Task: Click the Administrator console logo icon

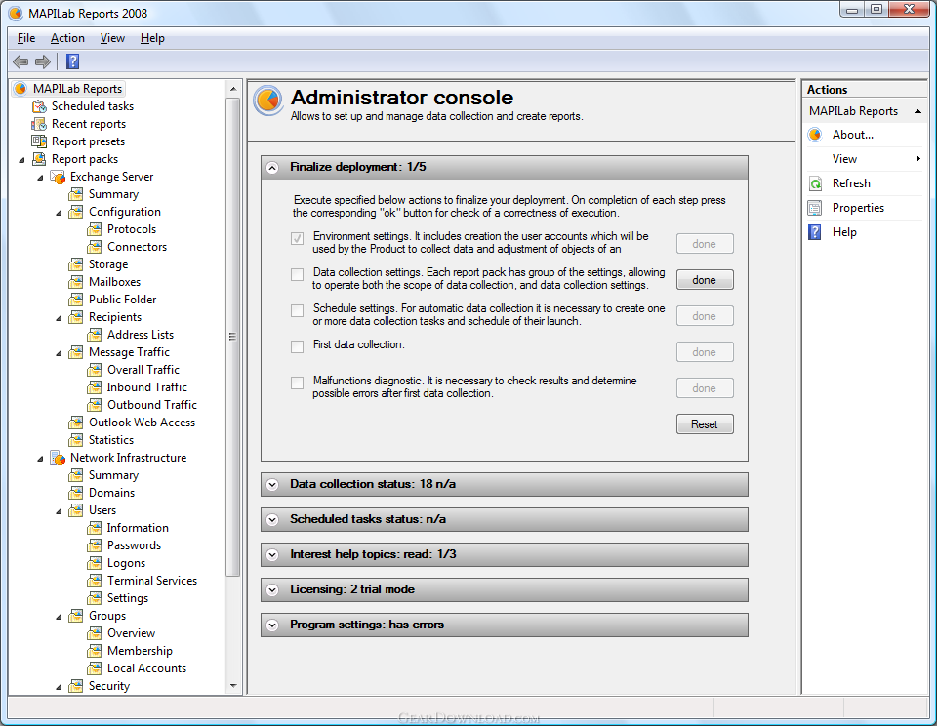Action: [267, 101]
